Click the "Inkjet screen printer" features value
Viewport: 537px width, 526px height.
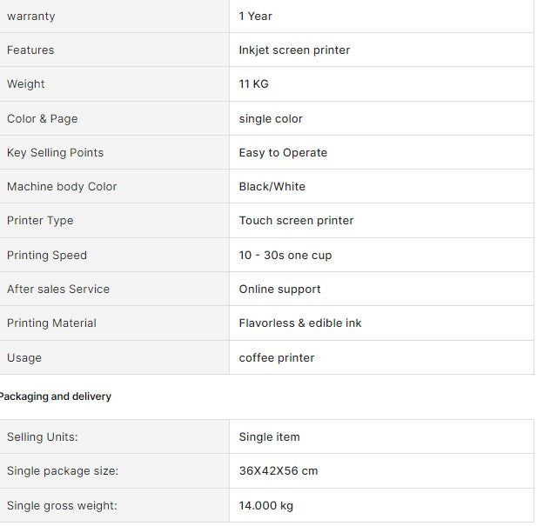294,50
